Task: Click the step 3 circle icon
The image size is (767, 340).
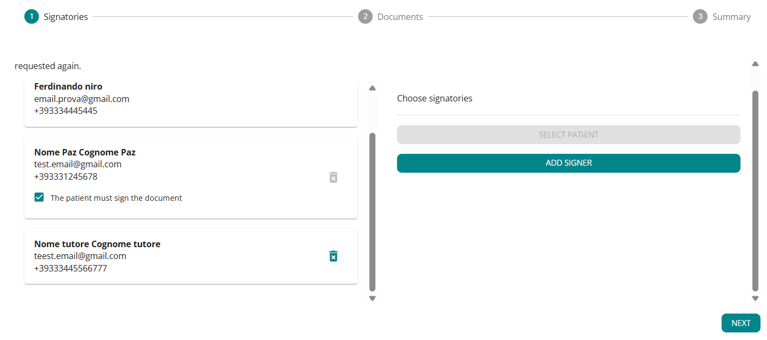Action: pos(700,17)
